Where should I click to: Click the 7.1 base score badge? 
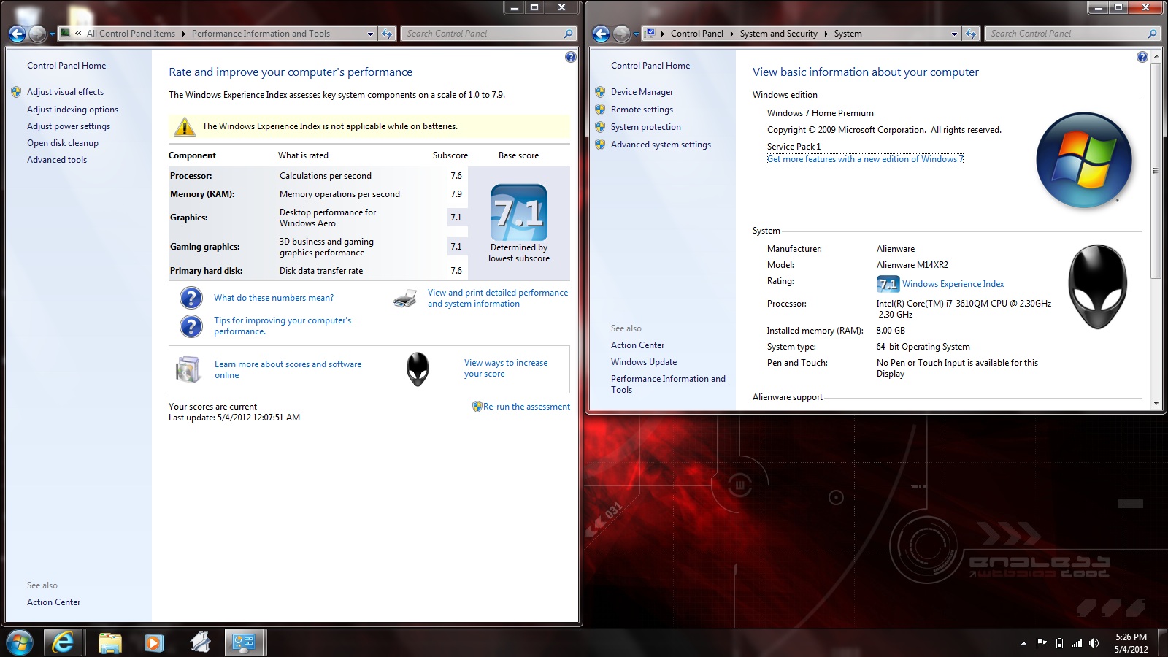519,212
